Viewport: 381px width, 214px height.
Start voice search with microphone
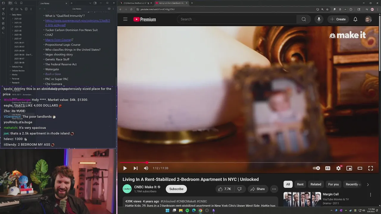pyautogui.click(x=319, y=19)
